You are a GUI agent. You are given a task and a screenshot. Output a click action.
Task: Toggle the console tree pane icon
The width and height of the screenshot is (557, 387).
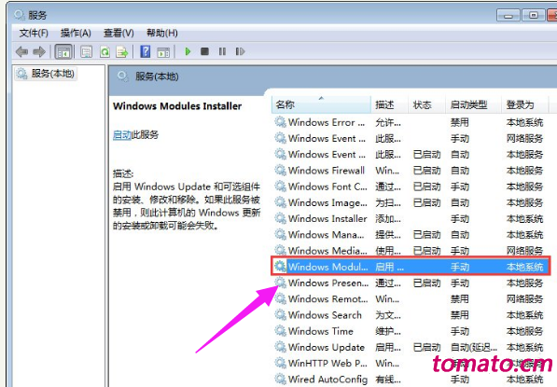point(63,52)
